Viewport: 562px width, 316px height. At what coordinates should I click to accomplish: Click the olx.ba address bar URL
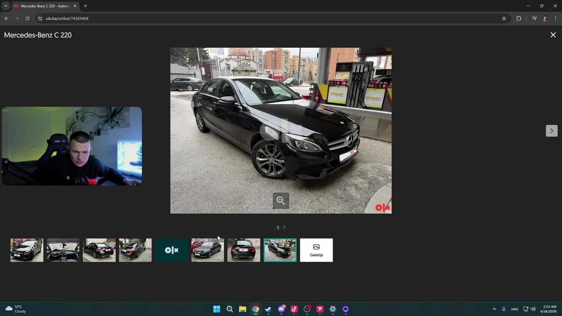[67, 18]
